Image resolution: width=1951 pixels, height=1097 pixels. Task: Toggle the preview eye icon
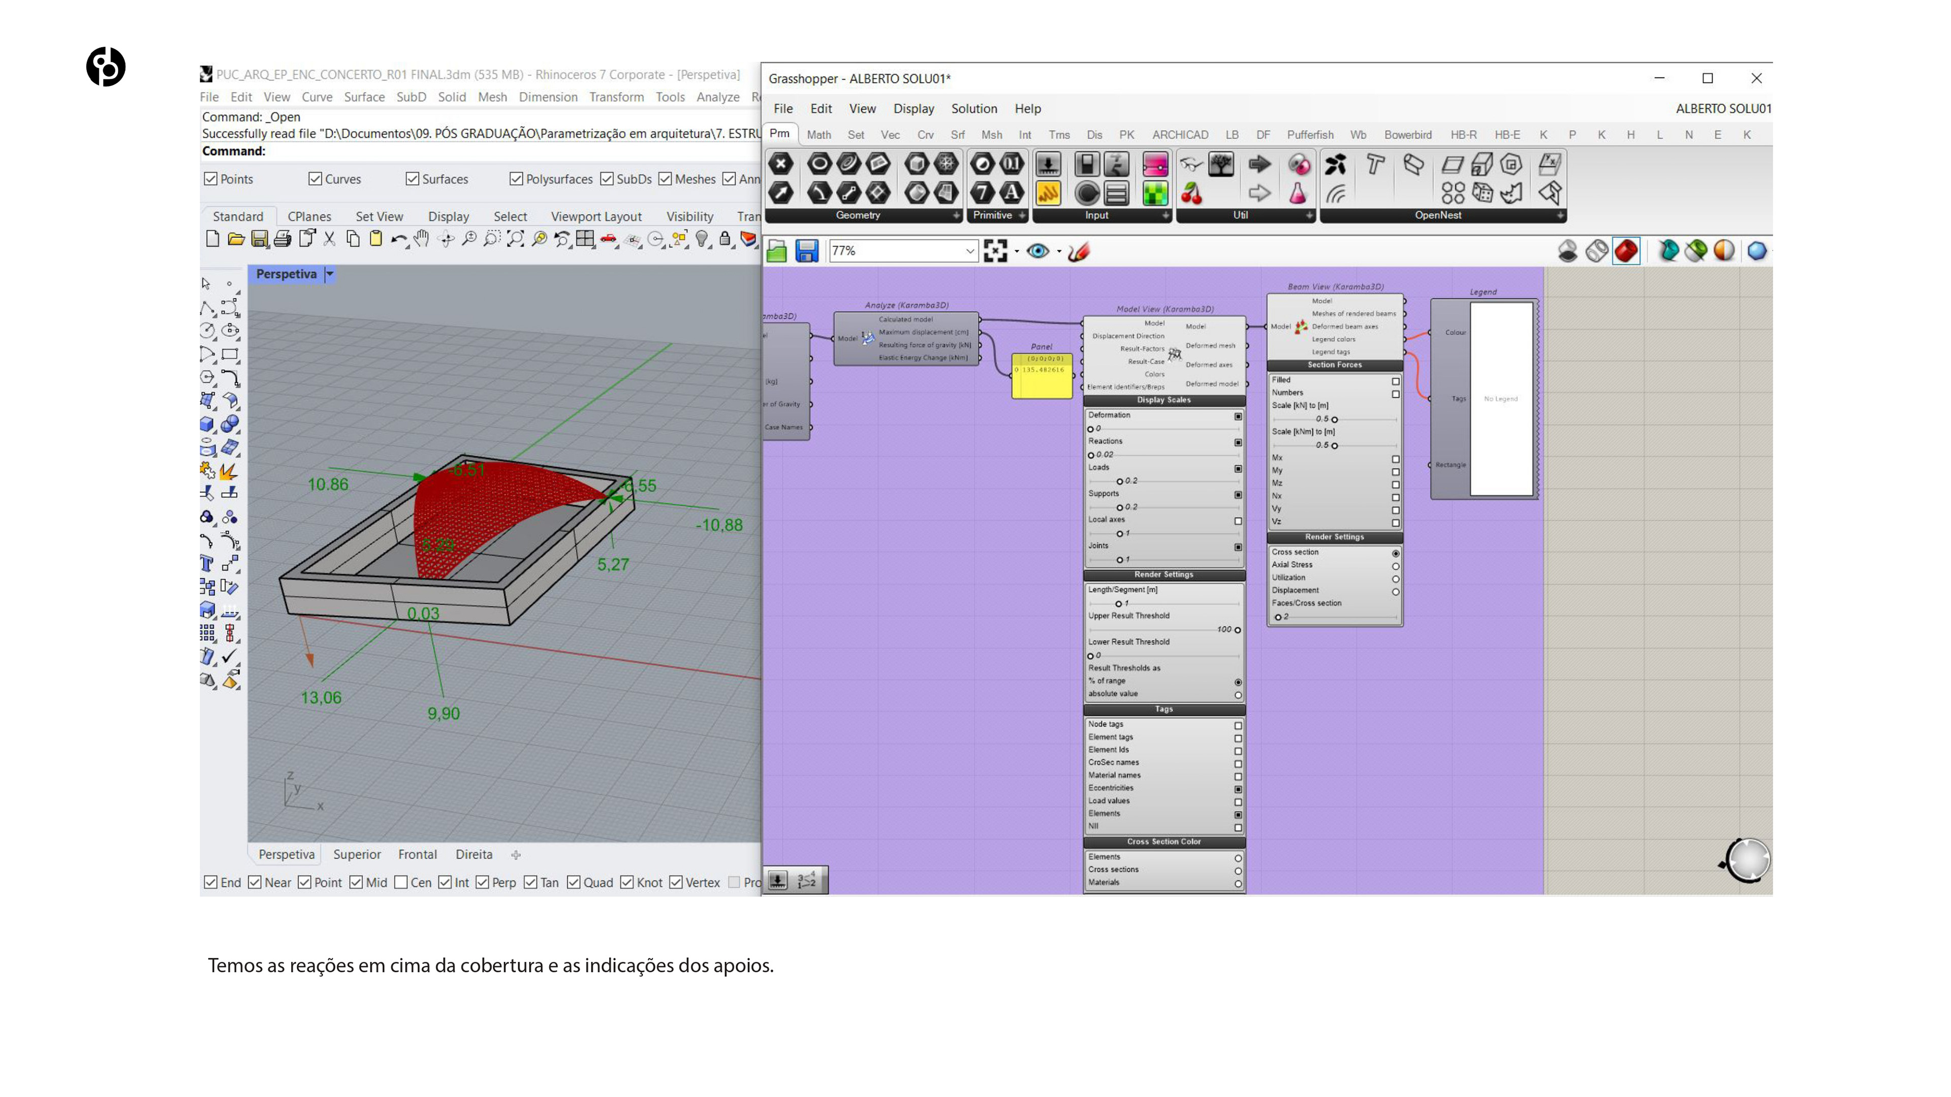tap(1037, 251)
